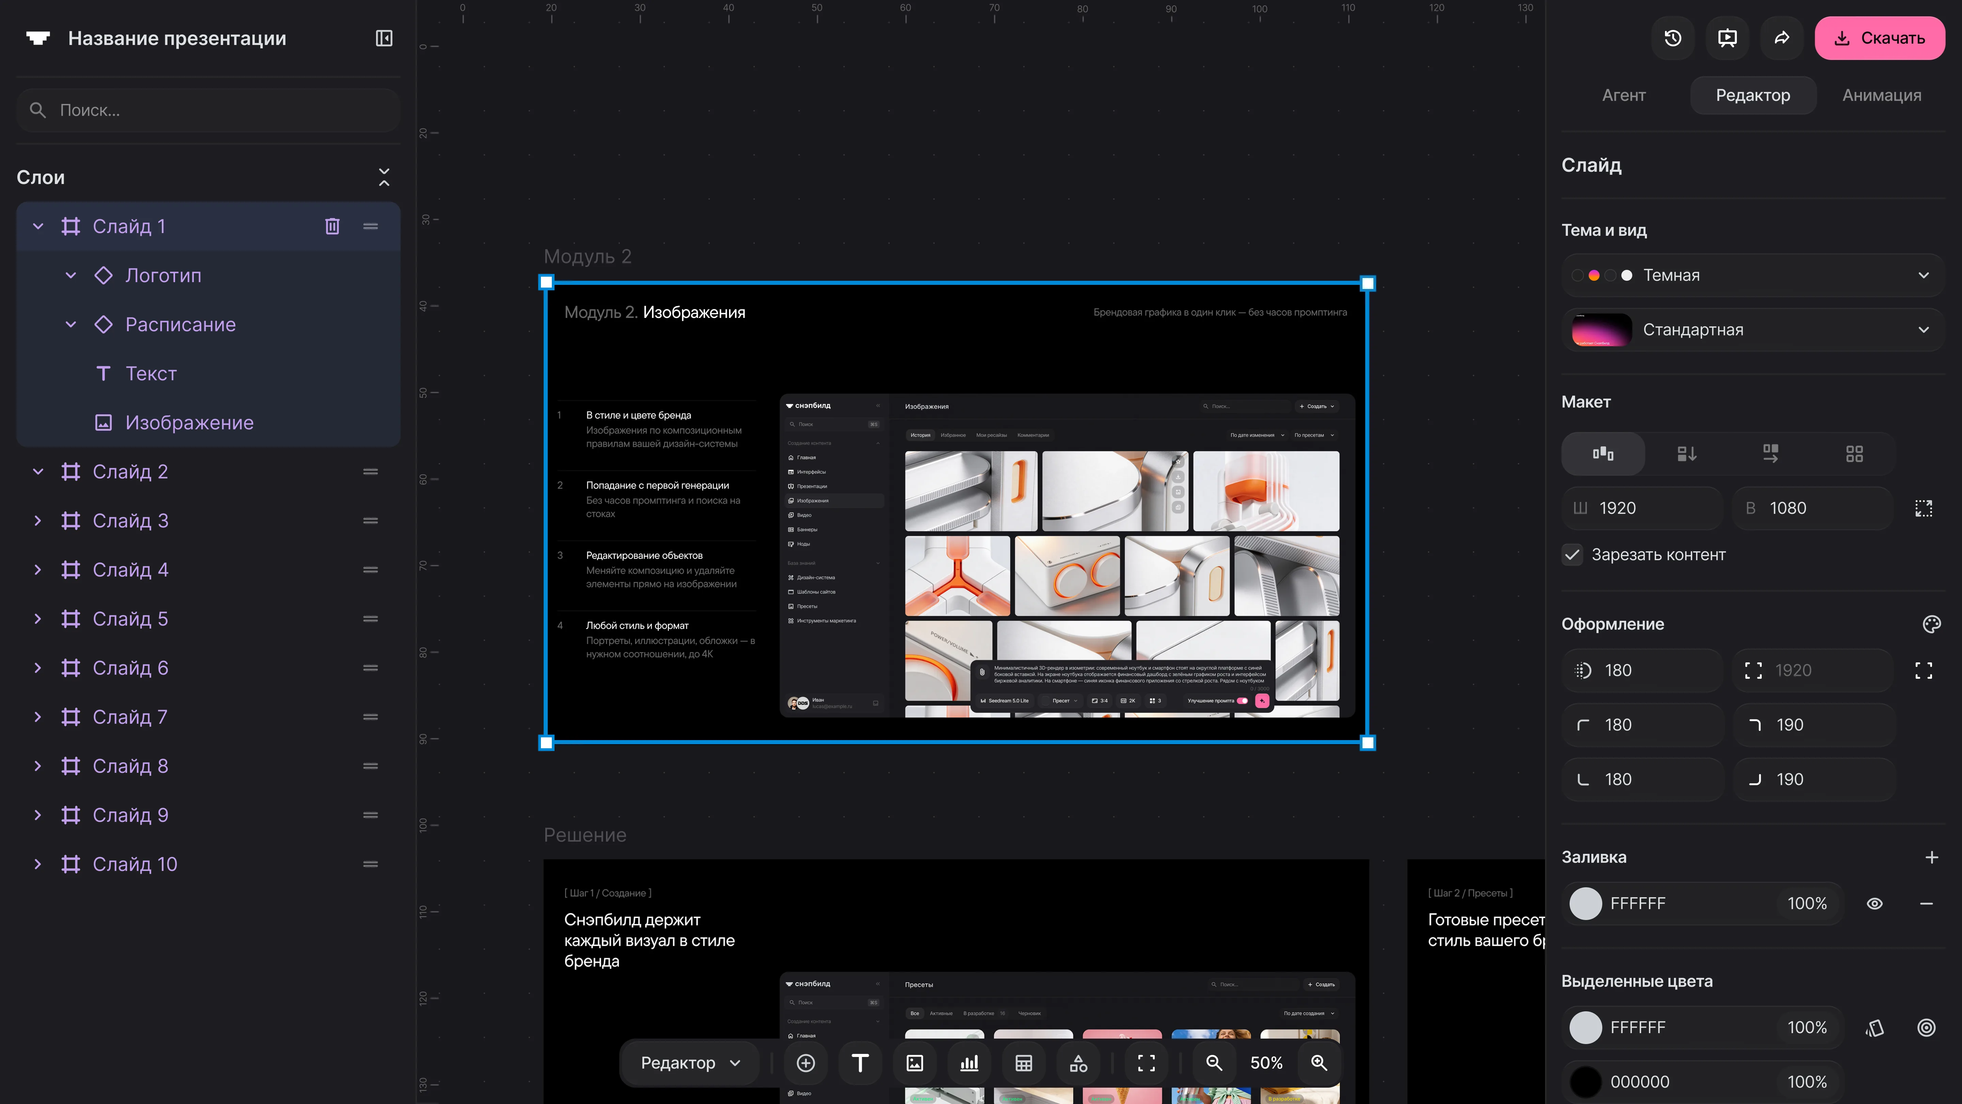Insert a chart from bottom toolbar

(969, 1063)
